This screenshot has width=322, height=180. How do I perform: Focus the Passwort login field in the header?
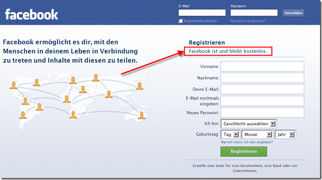[x=254, y=13]
